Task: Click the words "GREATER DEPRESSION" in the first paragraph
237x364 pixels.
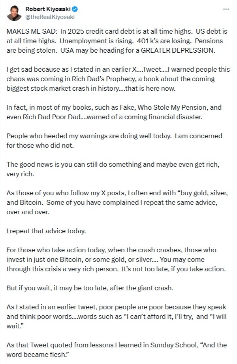Action: [177, 50]
